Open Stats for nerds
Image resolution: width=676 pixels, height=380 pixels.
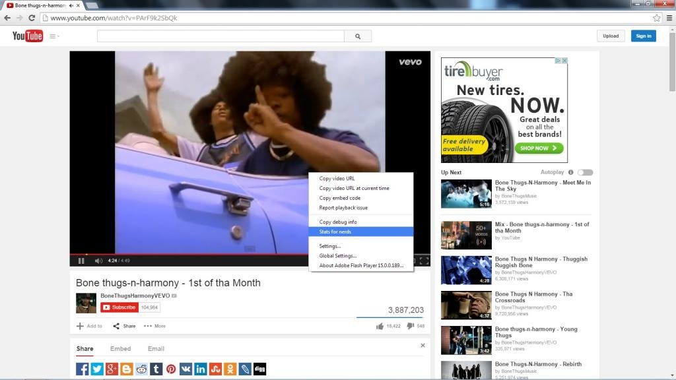[361, 232]
